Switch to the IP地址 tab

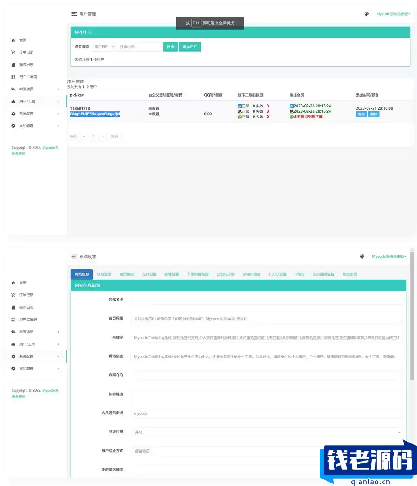300,274
